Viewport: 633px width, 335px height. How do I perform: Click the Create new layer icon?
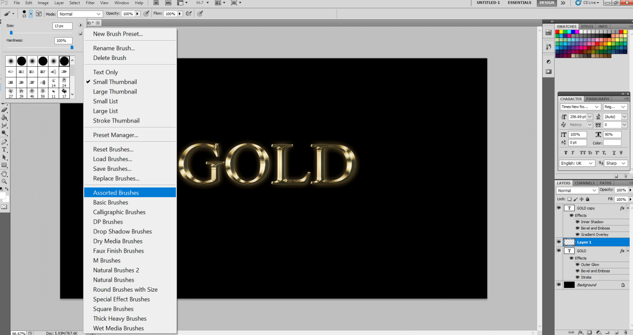[x=616, y=332]
